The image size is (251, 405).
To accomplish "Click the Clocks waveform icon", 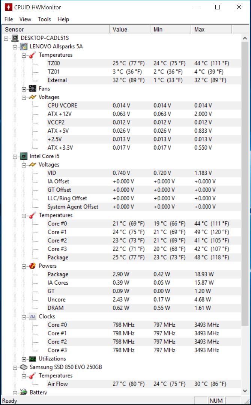I will pos(33,316).
